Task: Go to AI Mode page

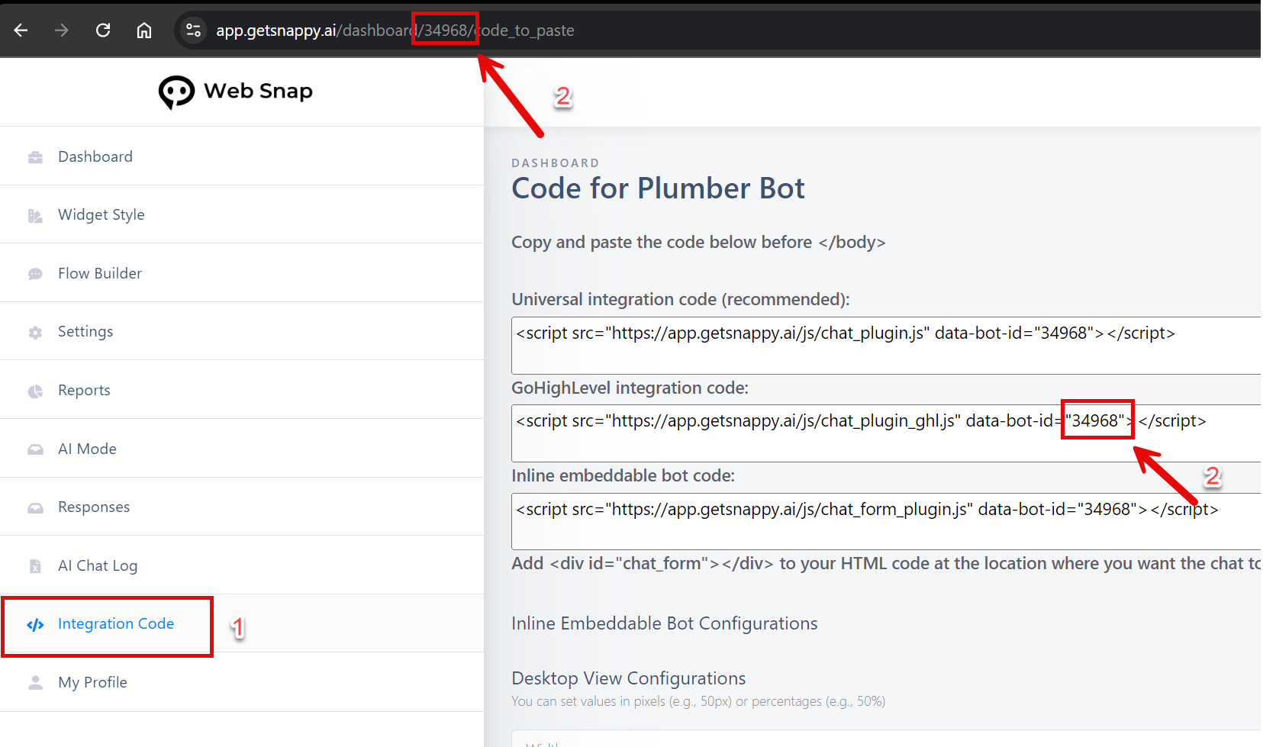Action: click(x=87, y=449)
